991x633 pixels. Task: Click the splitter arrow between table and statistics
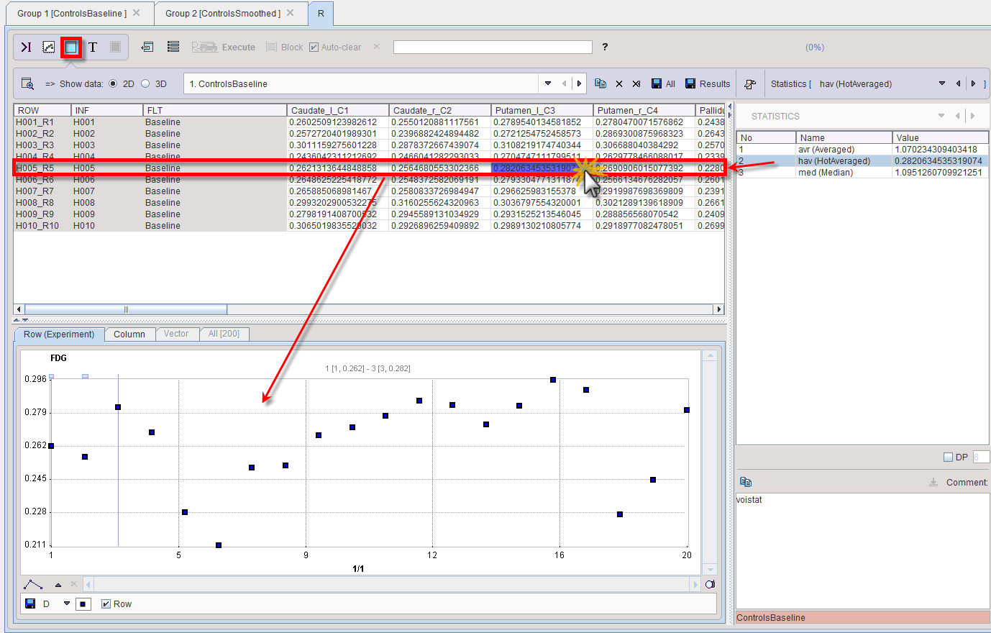730,110
